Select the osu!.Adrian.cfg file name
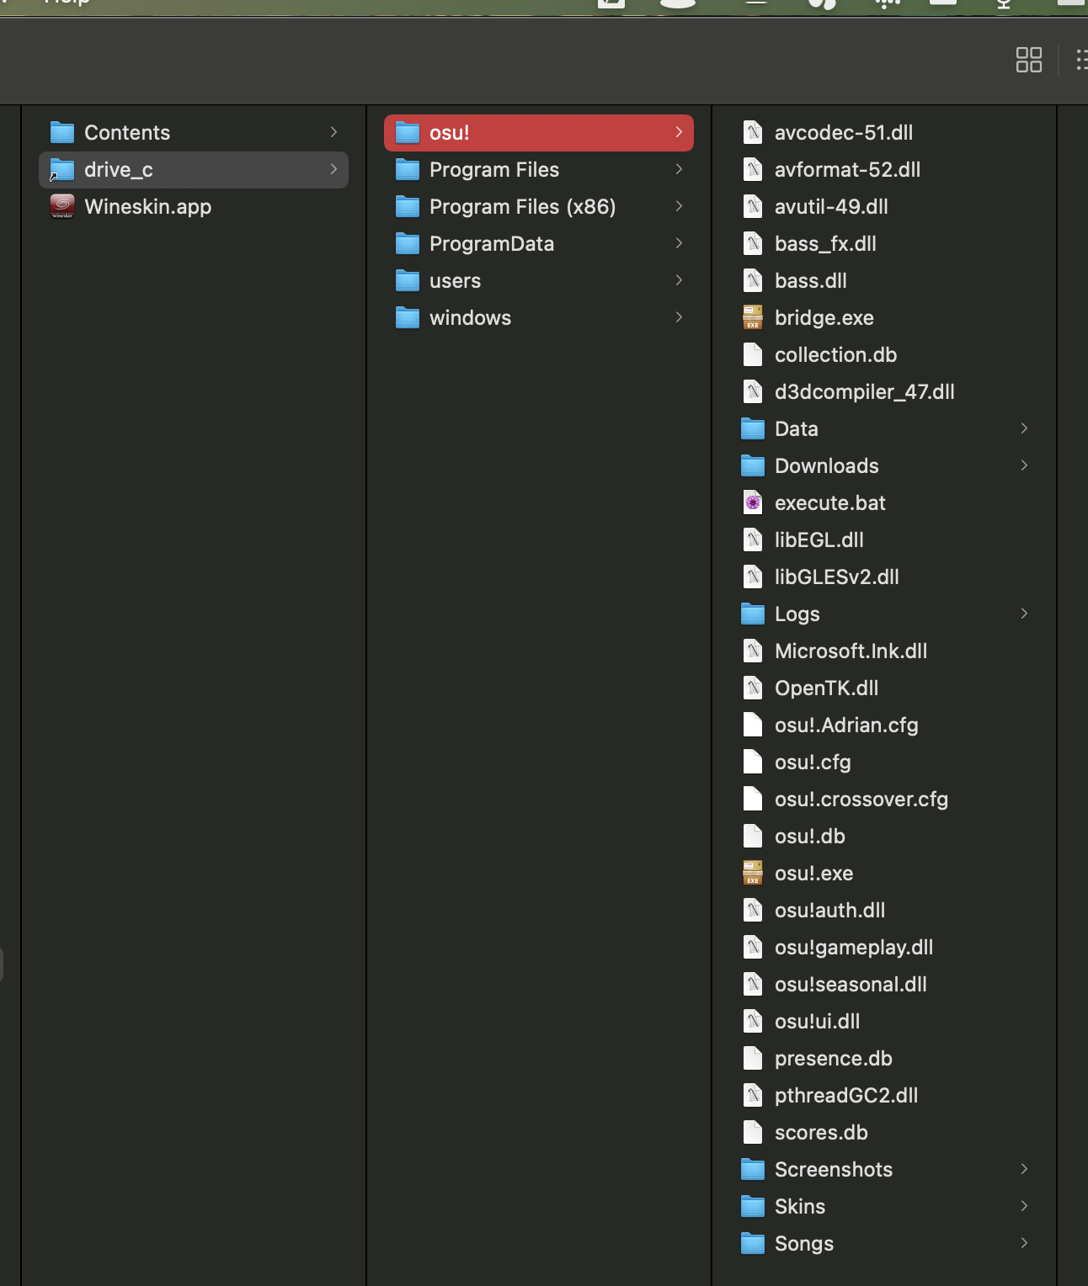Image resolution: width=1088 pixels, height=1286 pixels. coord(846,725)
